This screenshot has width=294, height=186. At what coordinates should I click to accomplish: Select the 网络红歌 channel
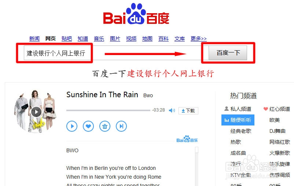pos(280,142)
